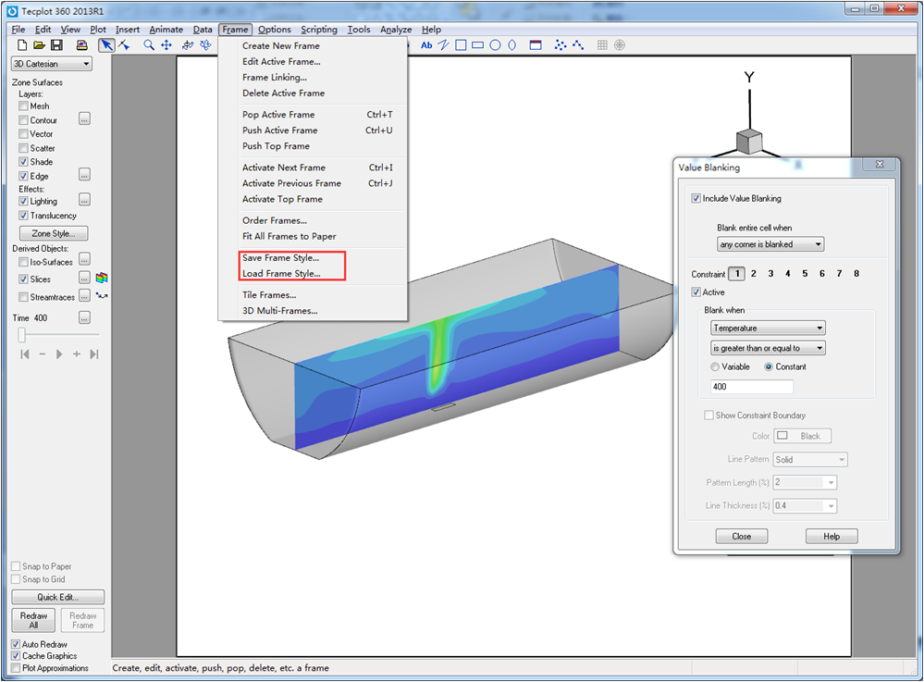Uncheck the Active constraint checkbox
The height and width of the screenshot is (682, 924).
point(696,291)
